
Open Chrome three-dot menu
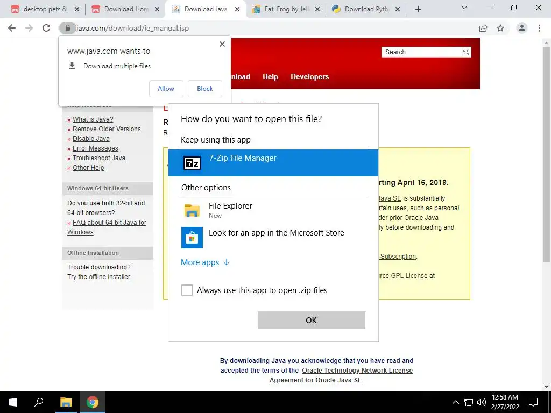click(539, 28)
